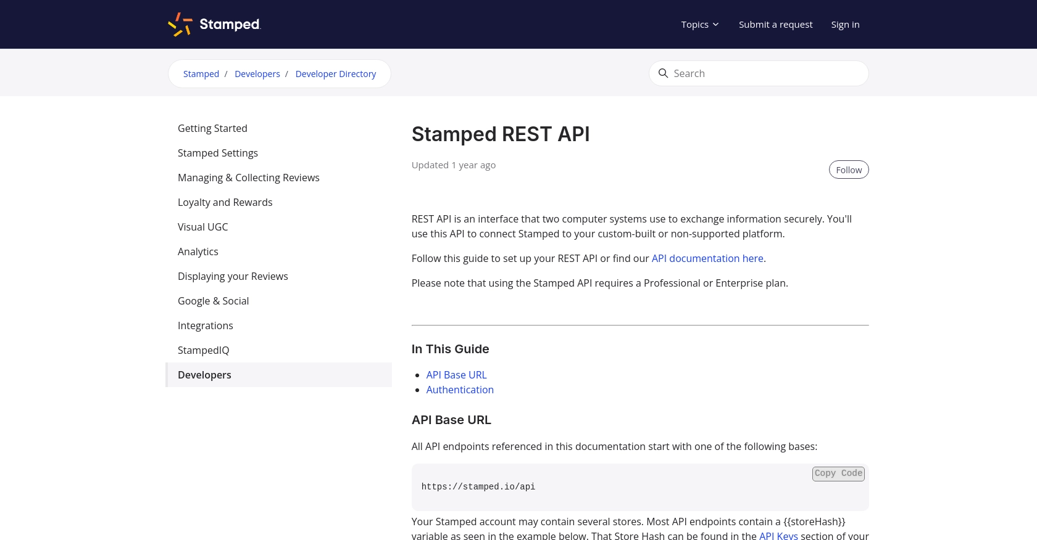1037x540 pixels.
Task: Expand the Topics dropdown chevron
Action: point(715,25)
